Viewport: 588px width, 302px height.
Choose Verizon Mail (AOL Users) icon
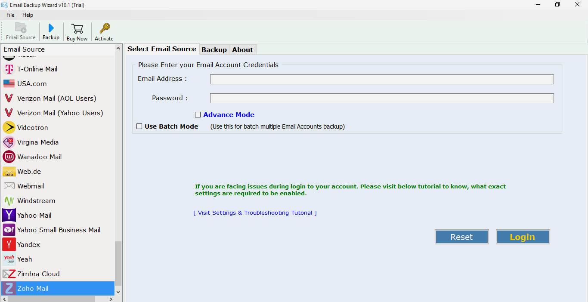point(9,99)
